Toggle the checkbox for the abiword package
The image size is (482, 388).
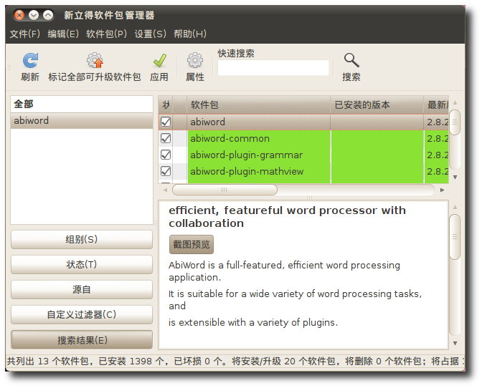click(166, 122)
